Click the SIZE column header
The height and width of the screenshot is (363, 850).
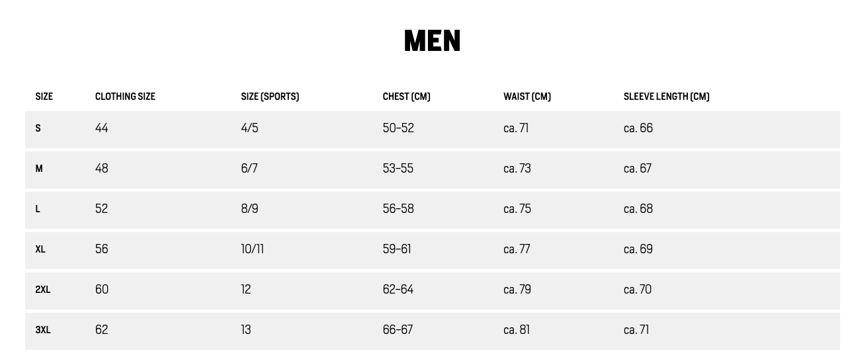coord(44,97)
